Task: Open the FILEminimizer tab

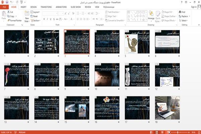Action: click(109, 7)
